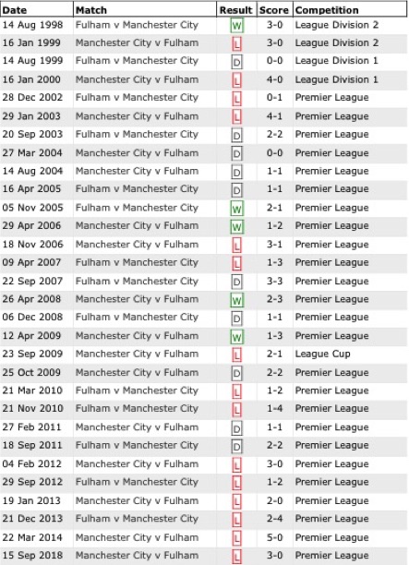Click the Score column header
This screenshot has width=409, height=565.
tap(274, 10)
